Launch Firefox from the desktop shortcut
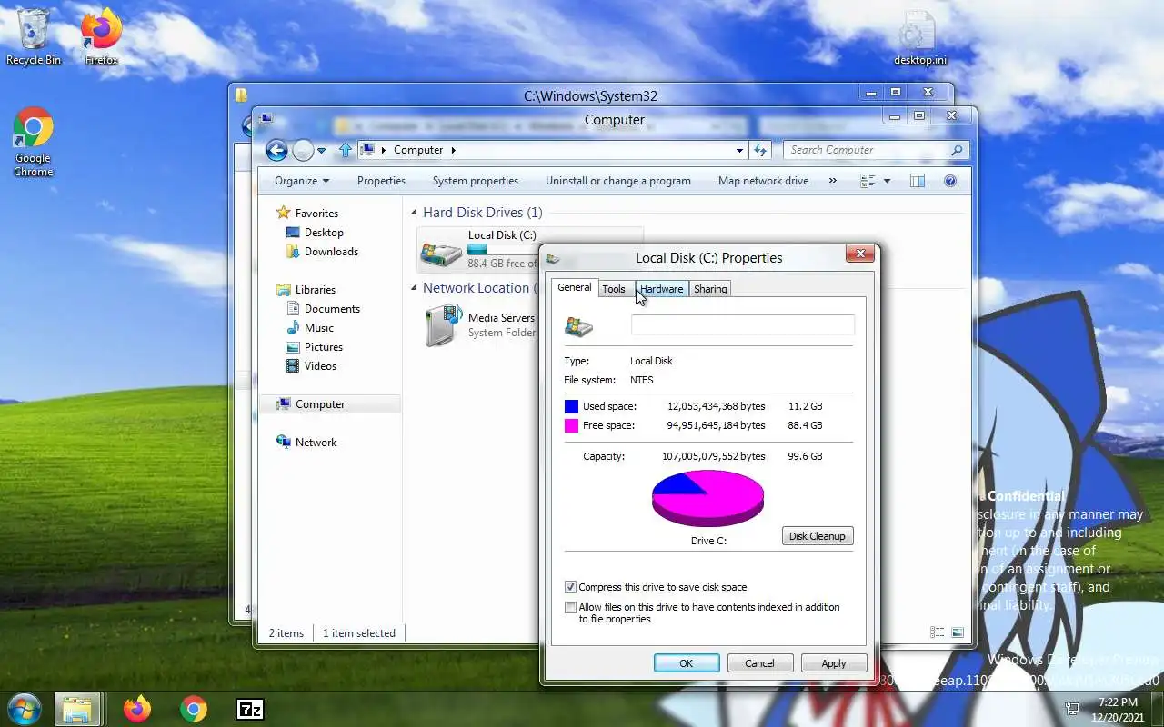Screen dimensions: 1164x727 pos(101,36)
